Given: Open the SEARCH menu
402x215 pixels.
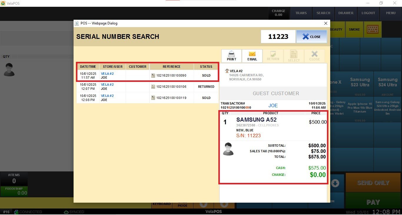Looking at the screenshot, I should pos(323,13).
